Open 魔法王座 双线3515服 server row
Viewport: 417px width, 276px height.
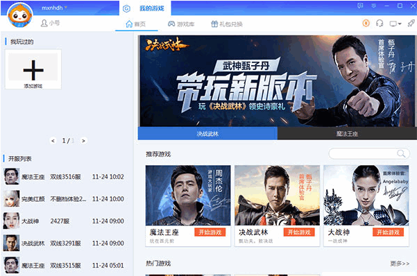(64, 265)
